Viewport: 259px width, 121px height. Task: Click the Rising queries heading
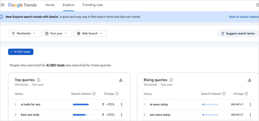156,80
